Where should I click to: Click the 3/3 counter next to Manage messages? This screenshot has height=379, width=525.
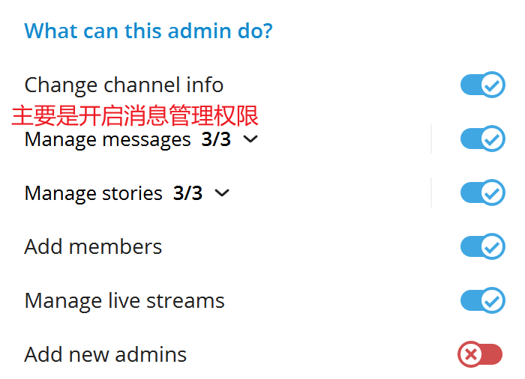(216, 139)
